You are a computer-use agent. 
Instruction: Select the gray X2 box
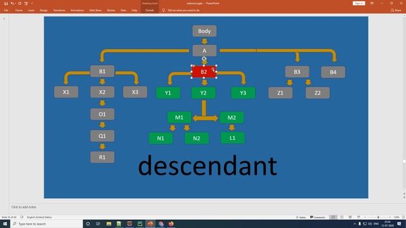coord(102,92)
